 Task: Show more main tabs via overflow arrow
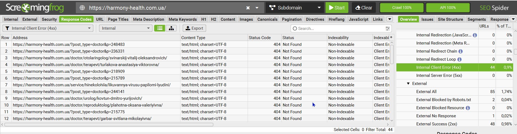pyautogui.click(x=389, y=19)
